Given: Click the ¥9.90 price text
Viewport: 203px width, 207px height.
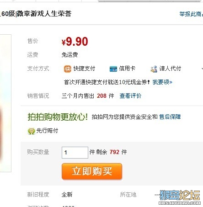Looking at the screenshot, I should 75,42.
